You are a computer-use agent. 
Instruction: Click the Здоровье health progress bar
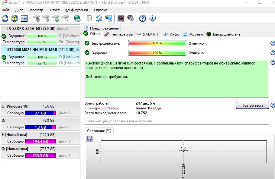[x=157, y=53]
